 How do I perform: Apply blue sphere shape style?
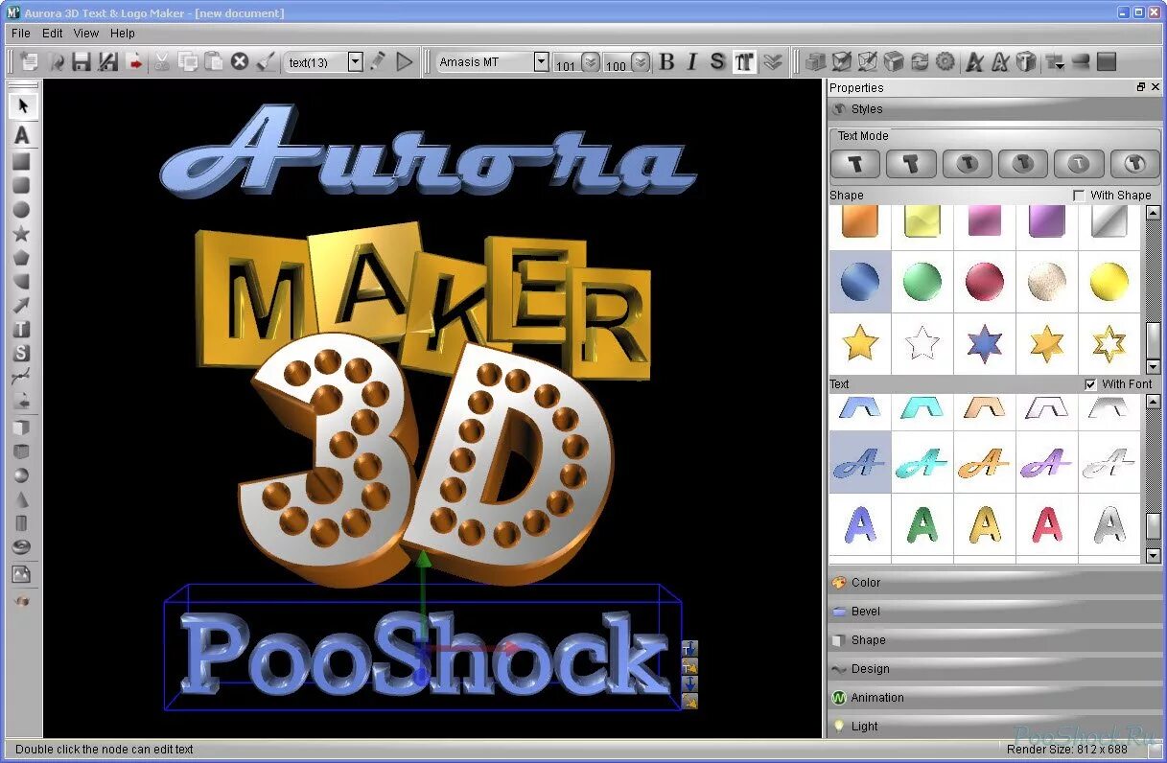point(860,282)
